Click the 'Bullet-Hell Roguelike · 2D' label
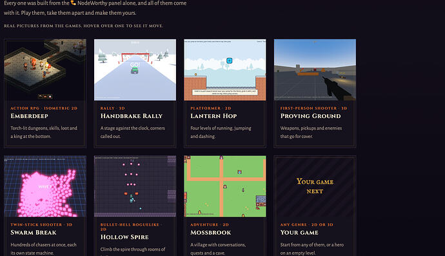This screenshot has width=445, height=256. (x=132, y=227)
